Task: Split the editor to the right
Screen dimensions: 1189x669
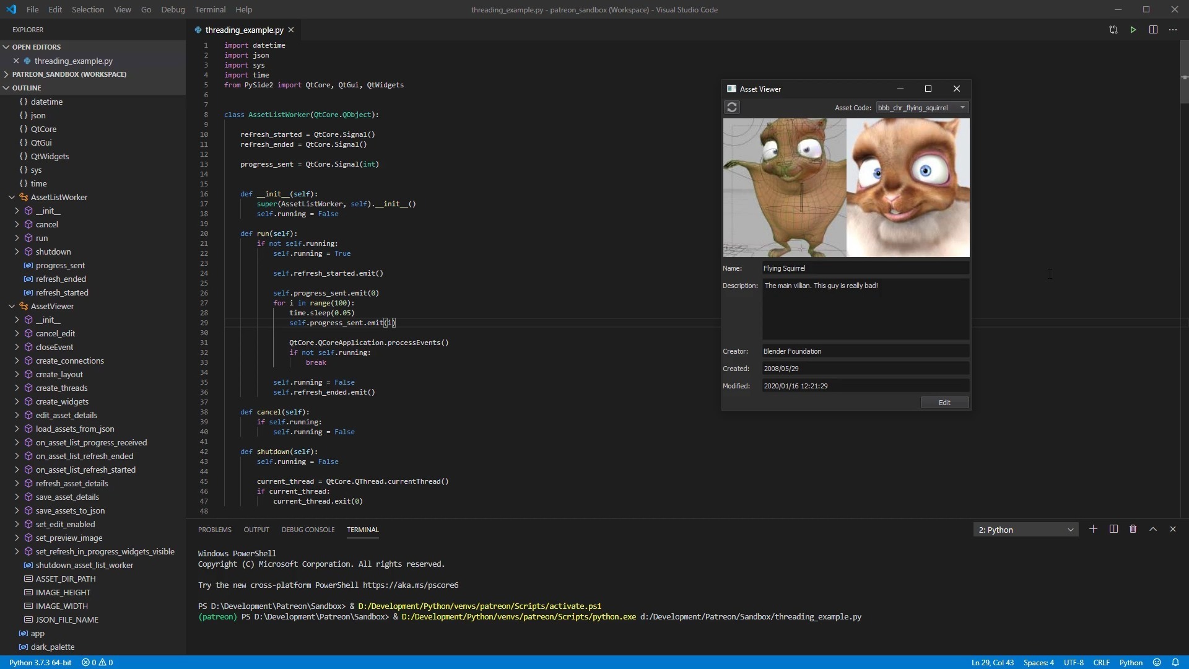Action: (1153, 30)
